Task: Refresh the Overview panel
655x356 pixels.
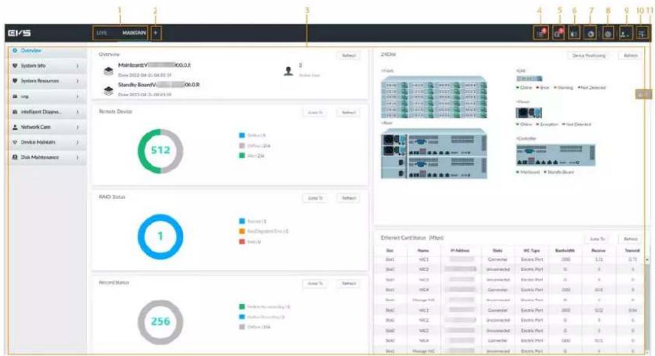Action: tap(349, 55)
